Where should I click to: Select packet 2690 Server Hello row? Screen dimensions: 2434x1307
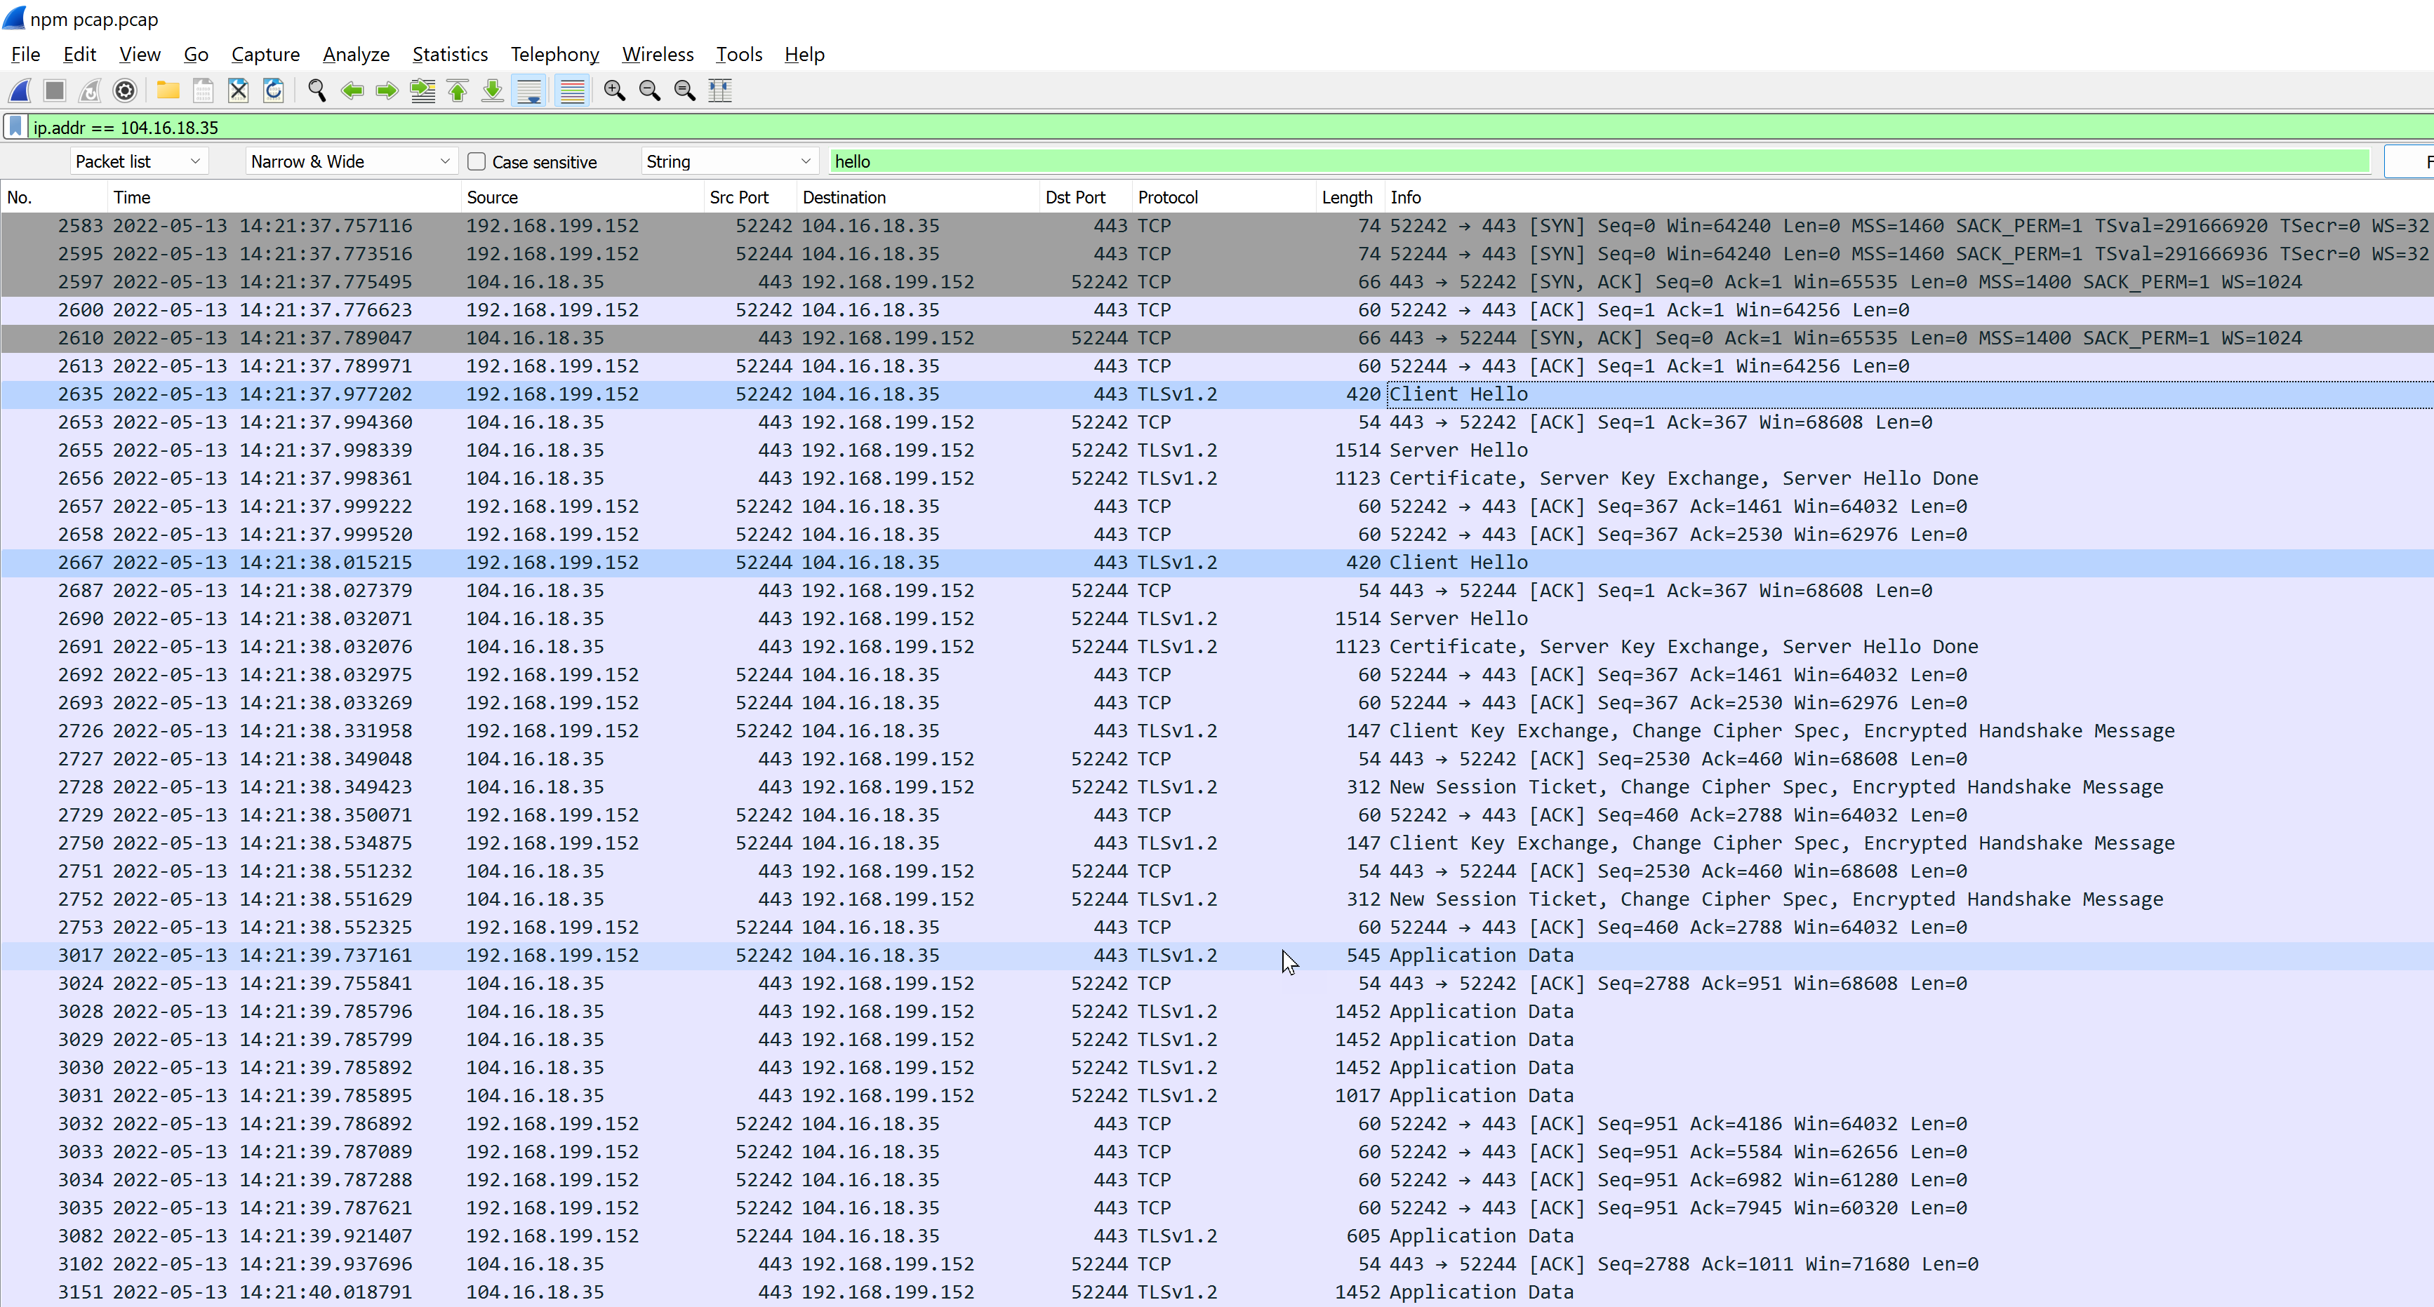pos(1217,619)
